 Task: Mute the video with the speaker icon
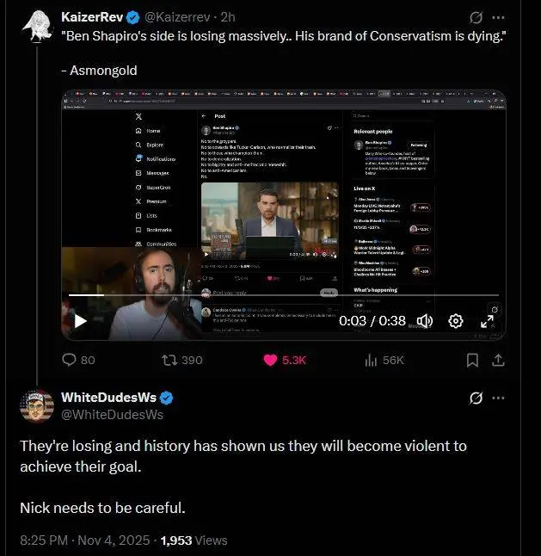pyautogui.click(x=424, y=321)
